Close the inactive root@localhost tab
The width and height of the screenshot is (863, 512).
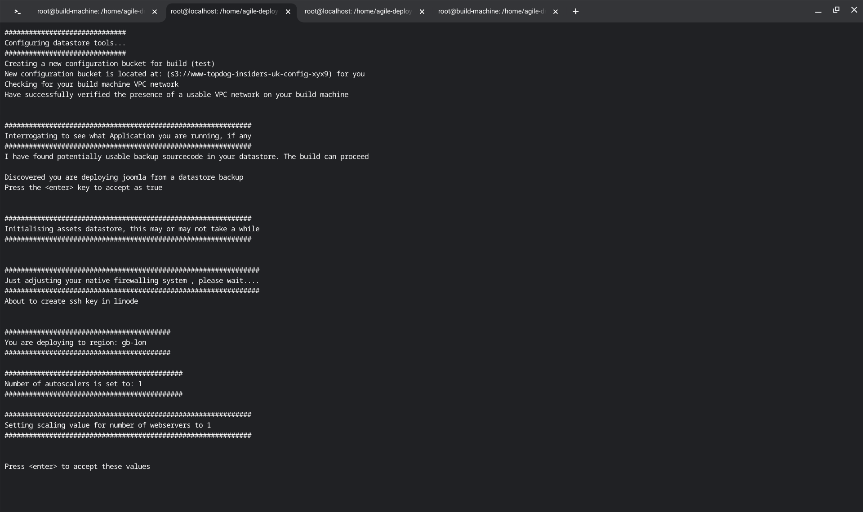point(422,12)
